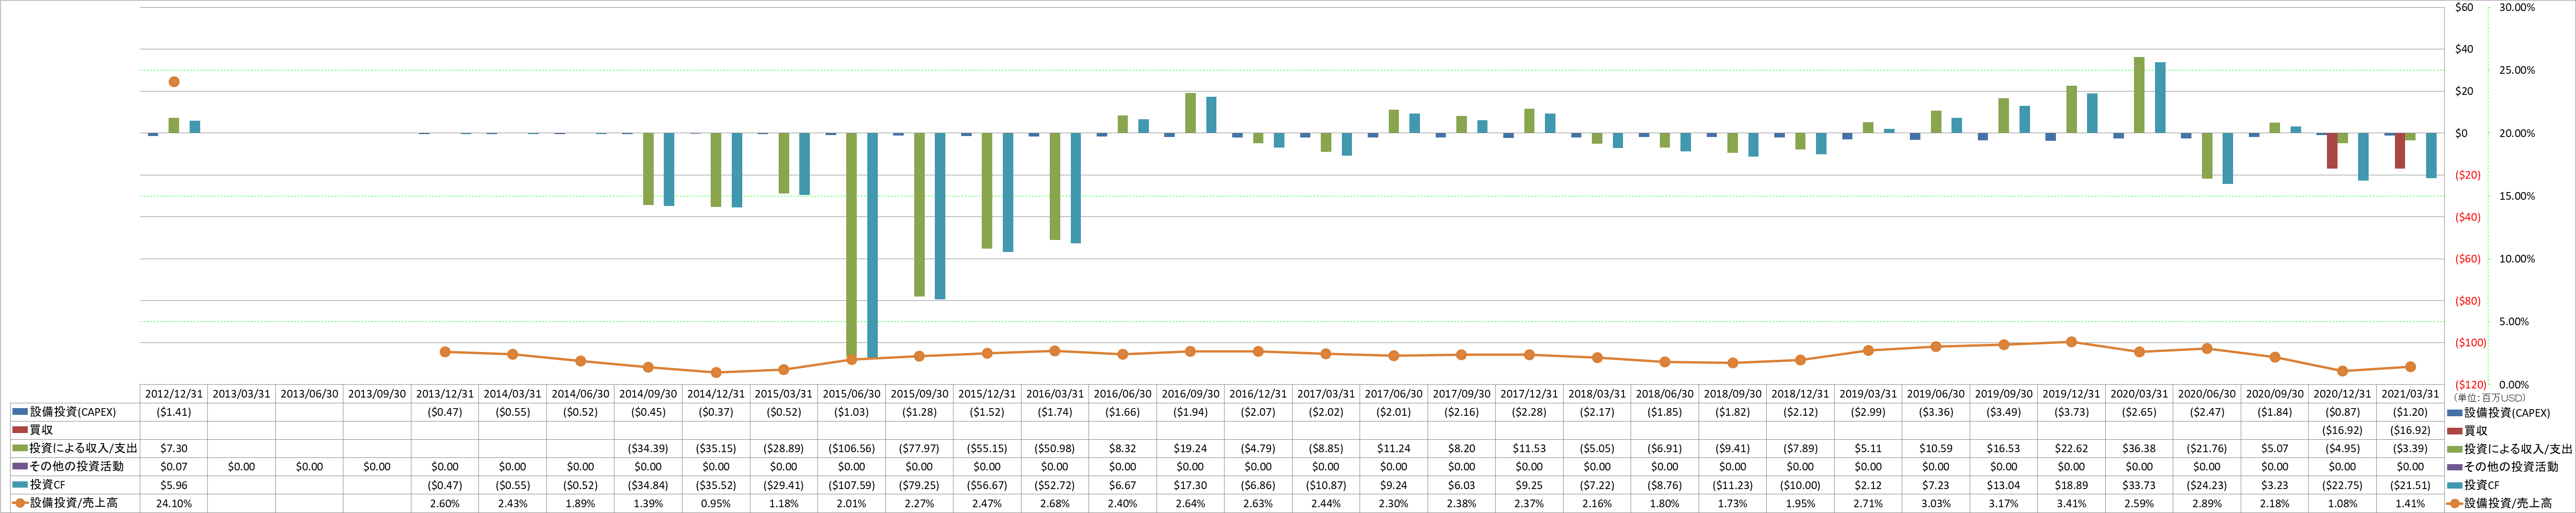Select the orange line marker at 2019/12/31
This screenshot has width=2576, height=513.
(x=2071, y=342)
